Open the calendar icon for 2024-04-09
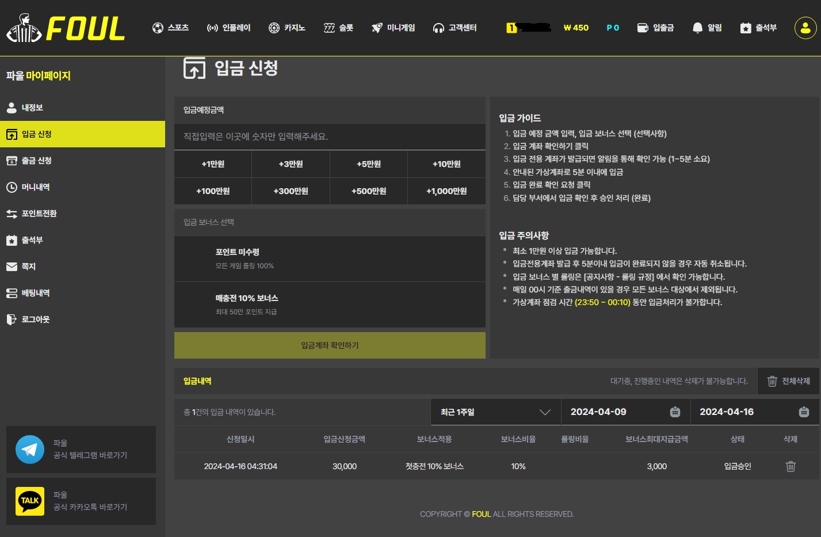Screen dimensions: 821x537 (675, 412)
